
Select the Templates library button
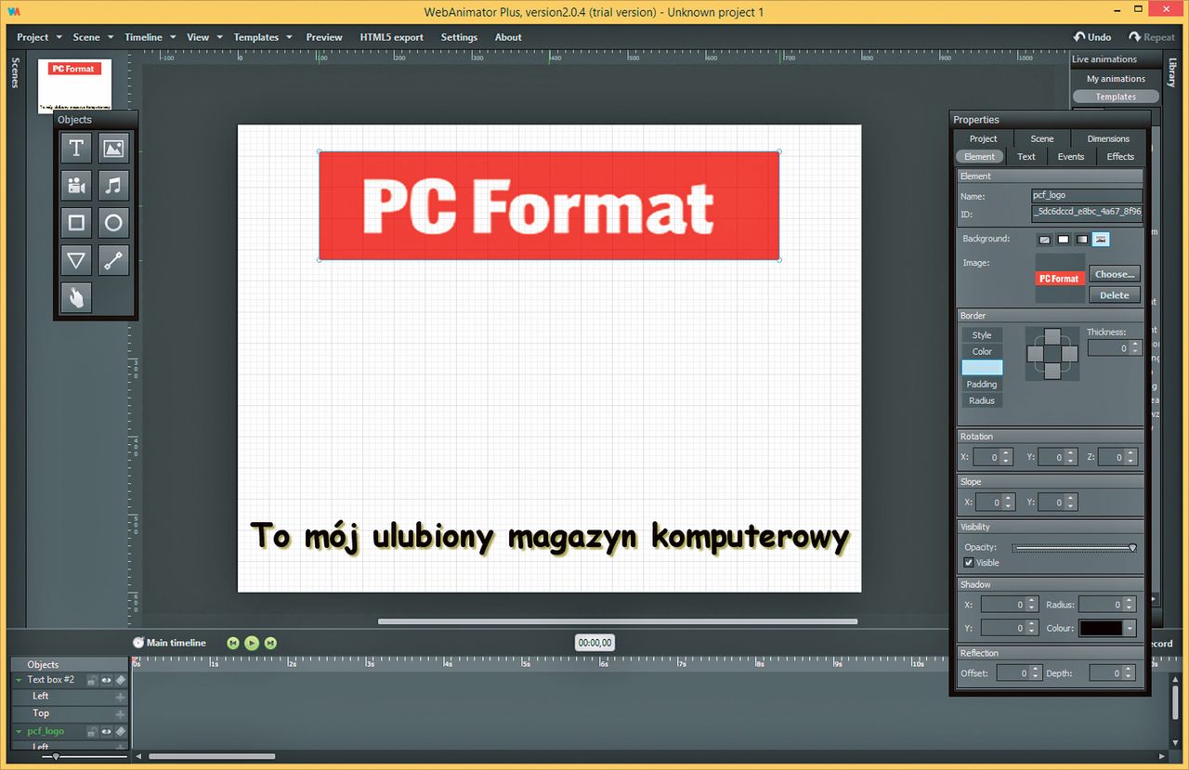click(x=1116, y=97)
